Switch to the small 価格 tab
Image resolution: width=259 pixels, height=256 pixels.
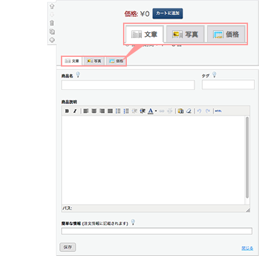[x=116, y=61]
